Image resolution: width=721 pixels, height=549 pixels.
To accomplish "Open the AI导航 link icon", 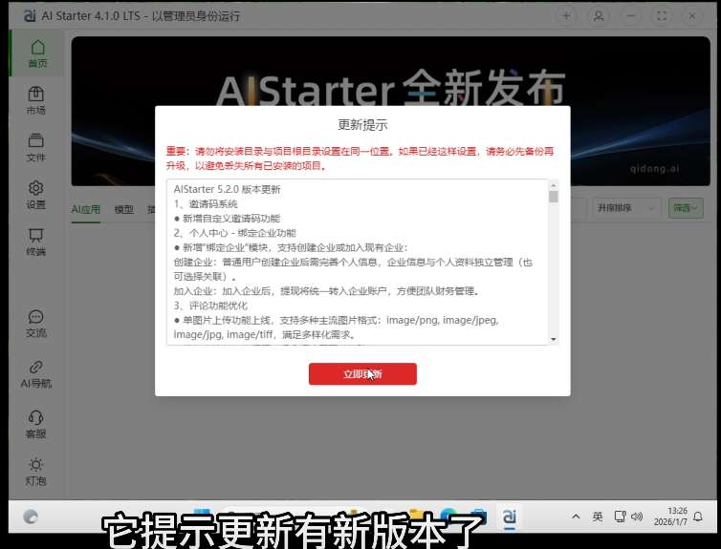I will click(x=36, y=374).
